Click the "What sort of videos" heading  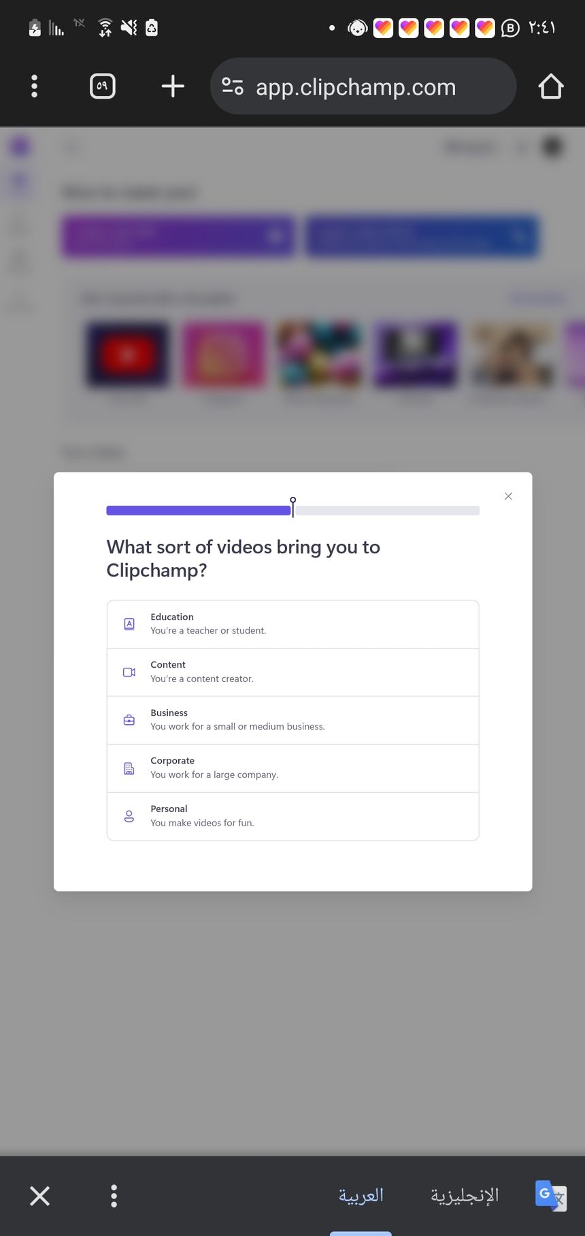(244, 558)
